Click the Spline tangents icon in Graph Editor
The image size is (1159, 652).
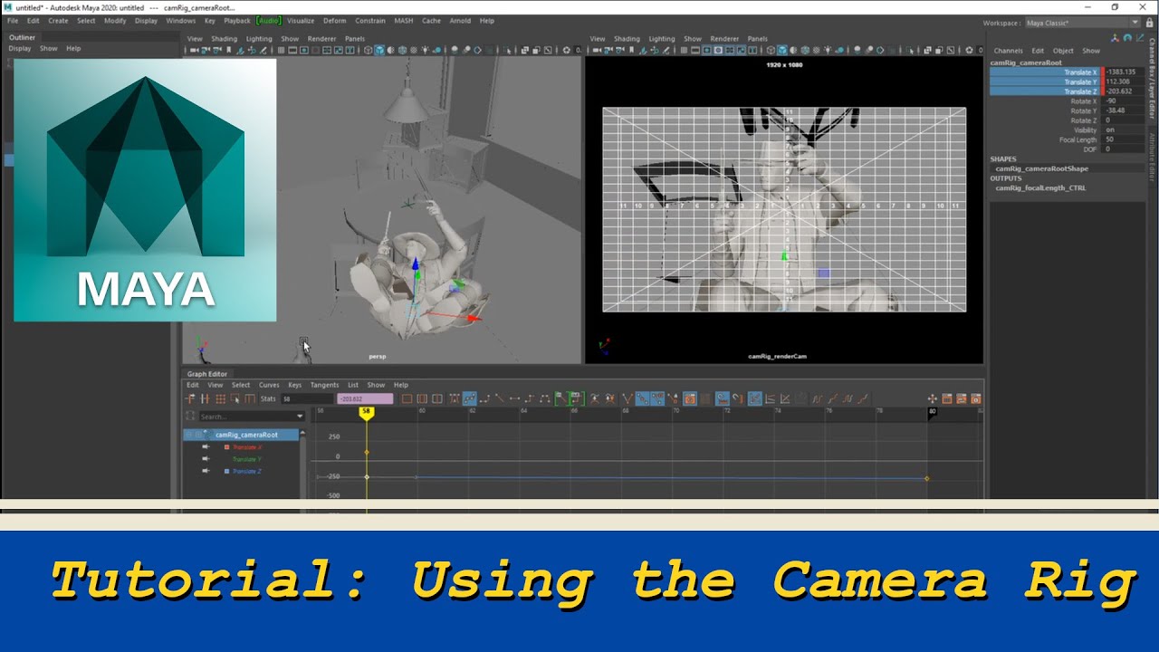click(470, 398)
